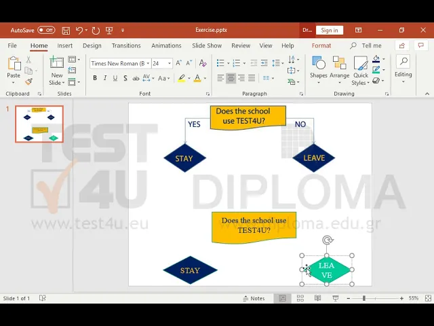Screen dimensions: 434x326
Task: Open numbering dropdown arrow
Action: point(244,63)
